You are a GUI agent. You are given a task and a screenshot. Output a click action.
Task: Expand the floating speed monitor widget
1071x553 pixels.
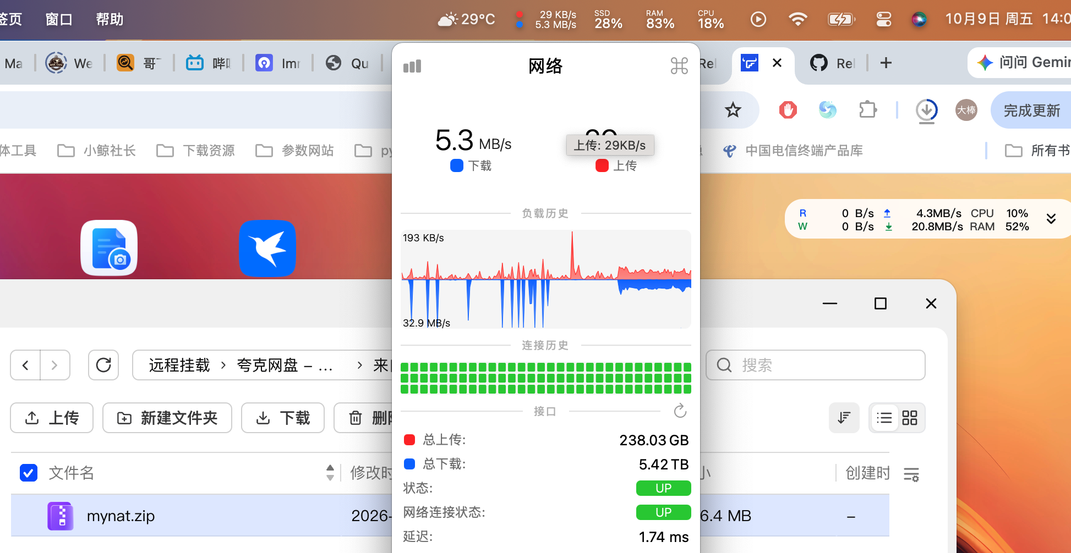pyautogui.click(x=1051, y=219)
